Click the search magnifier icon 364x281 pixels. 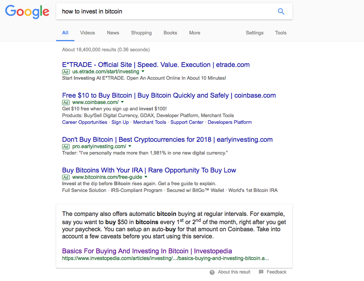281,11
